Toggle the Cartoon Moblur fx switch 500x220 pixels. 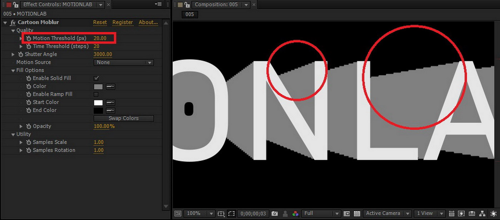coord(13,22)
